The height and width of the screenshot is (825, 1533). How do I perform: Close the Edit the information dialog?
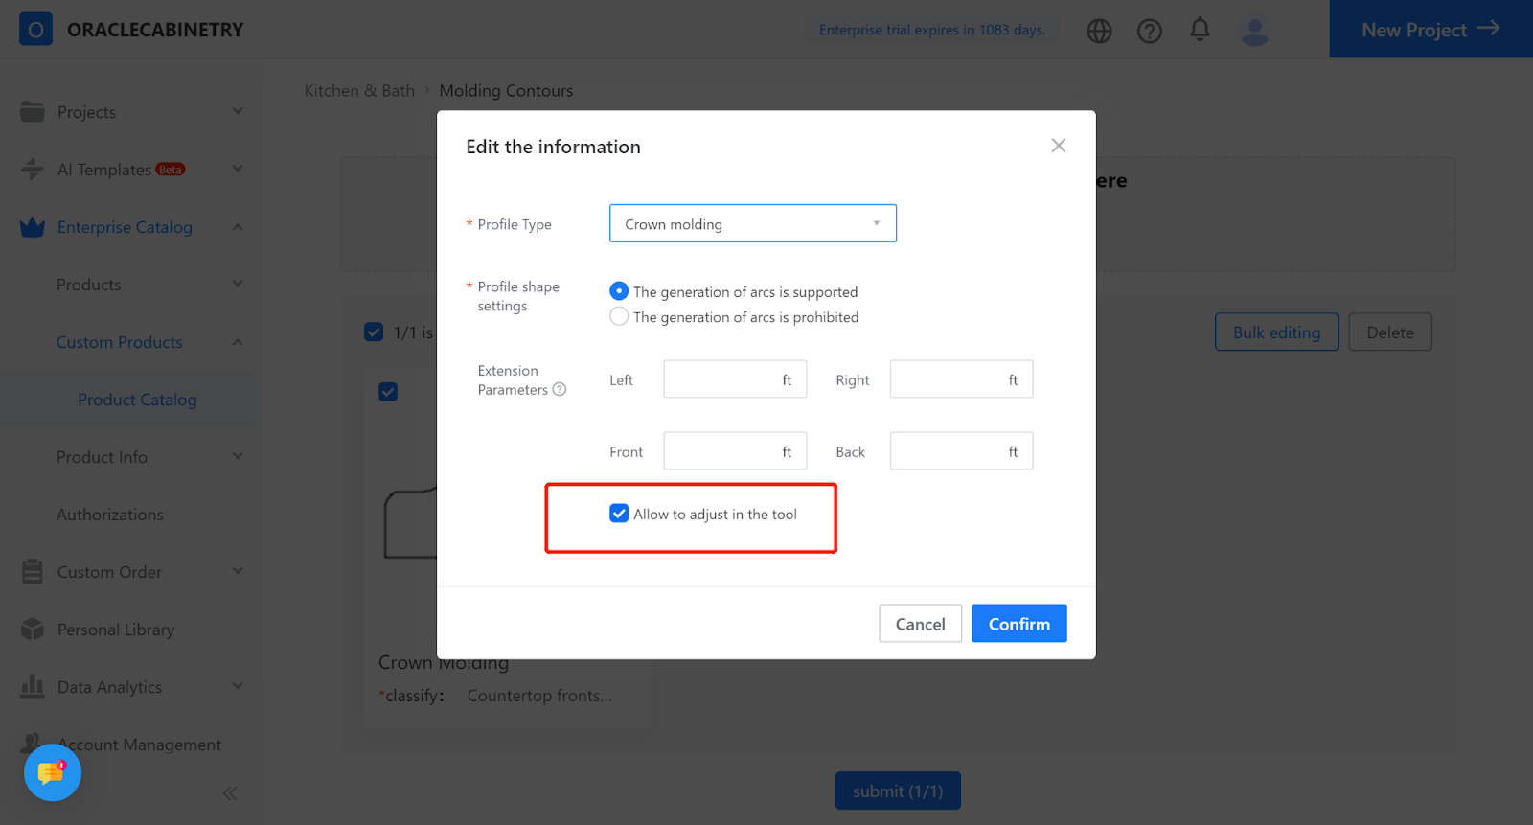pos(1058,146)
